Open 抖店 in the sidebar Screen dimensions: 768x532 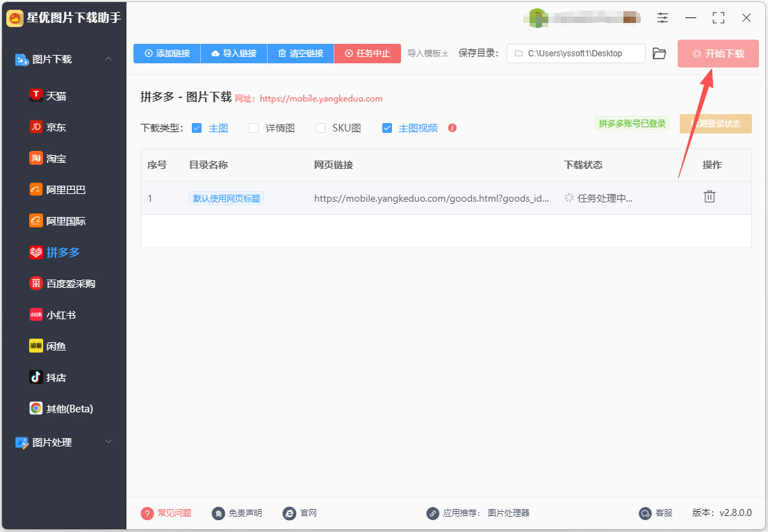[x=48, y=377]
